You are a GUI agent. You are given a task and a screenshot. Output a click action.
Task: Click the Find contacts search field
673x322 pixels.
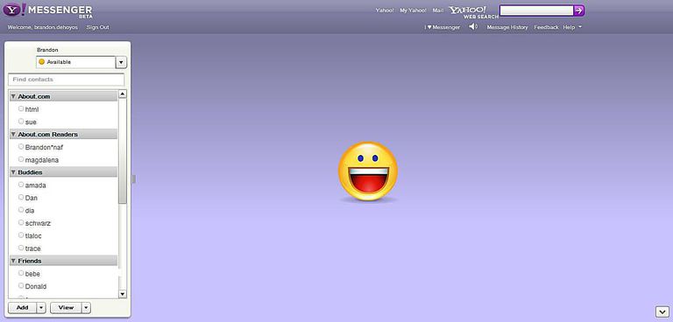(x=67, y=80)
